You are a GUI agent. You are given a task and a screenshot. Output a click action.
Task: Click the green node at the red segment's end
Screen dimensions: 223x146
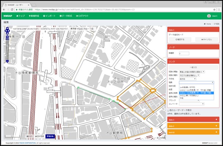click(125, 109)
